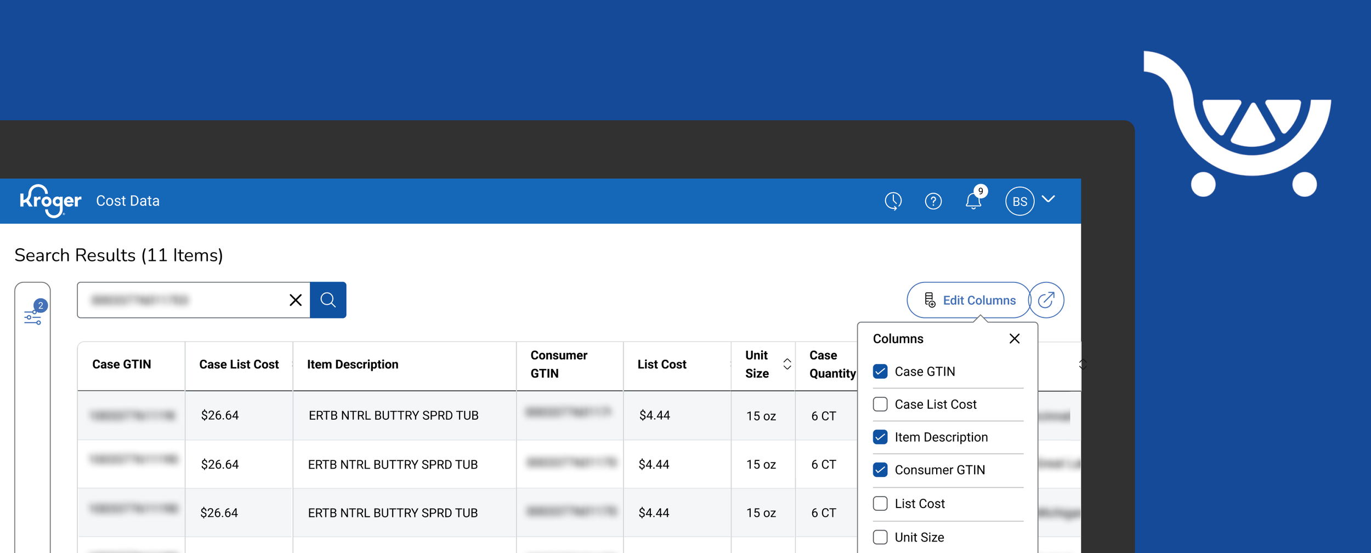Uncheck the Case GTIN column checkbox
This screenshot has width=1371, height=553.
[x=880, y=372]
